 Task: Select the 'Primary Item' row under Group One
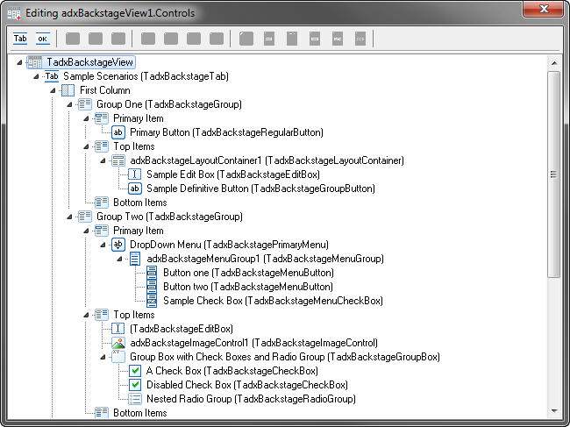tap(139, 118)
